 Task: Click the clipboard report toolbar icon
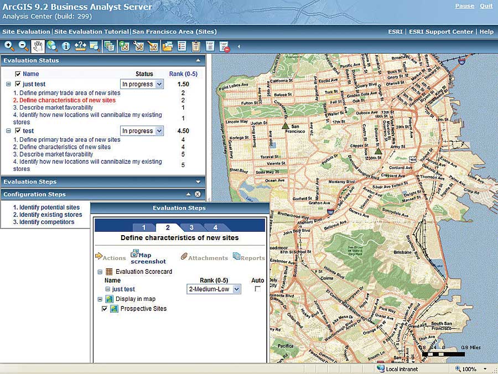pyautogui.click(x=196, y=46)
